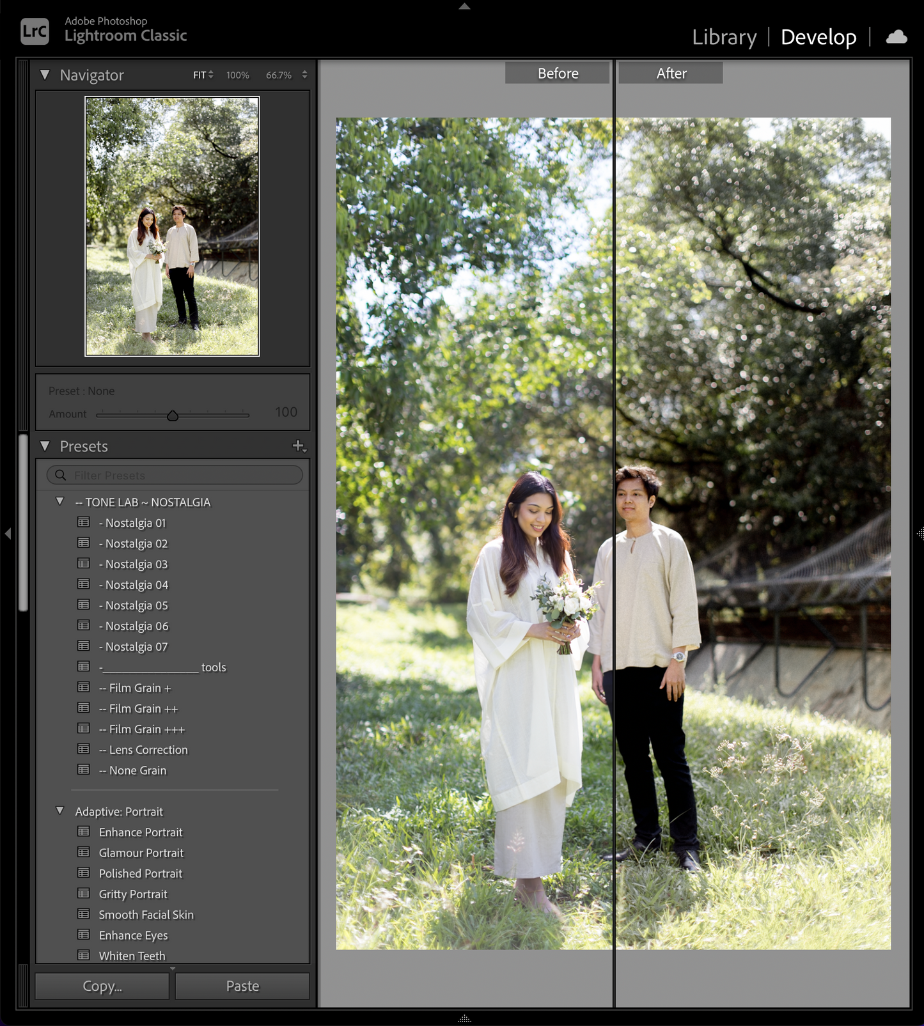The image size is (924, 1026).
Task: Click the search magnifier in Filter Presets
Action: click(x=61, y=475)
